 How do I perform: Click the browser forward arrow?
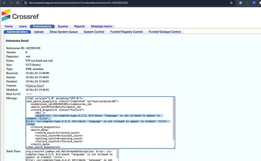click(11, 3)
